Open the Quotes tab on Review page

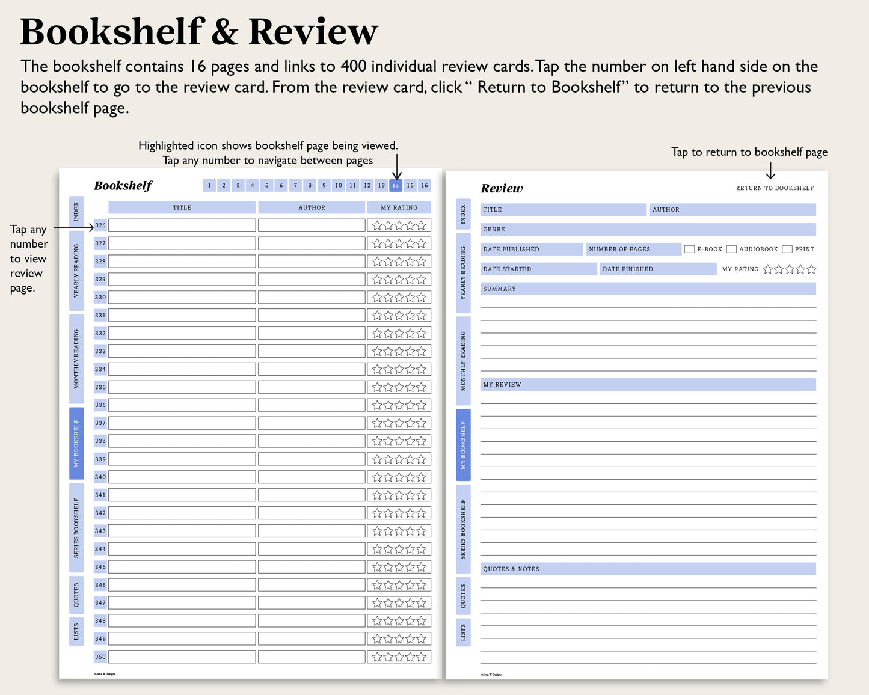coord(463,596)
